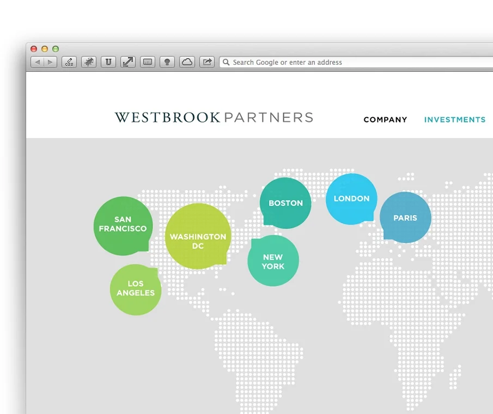Select the San Francisco location bubble
This screenshot has height=414, width=493.
tap(123, 226)
